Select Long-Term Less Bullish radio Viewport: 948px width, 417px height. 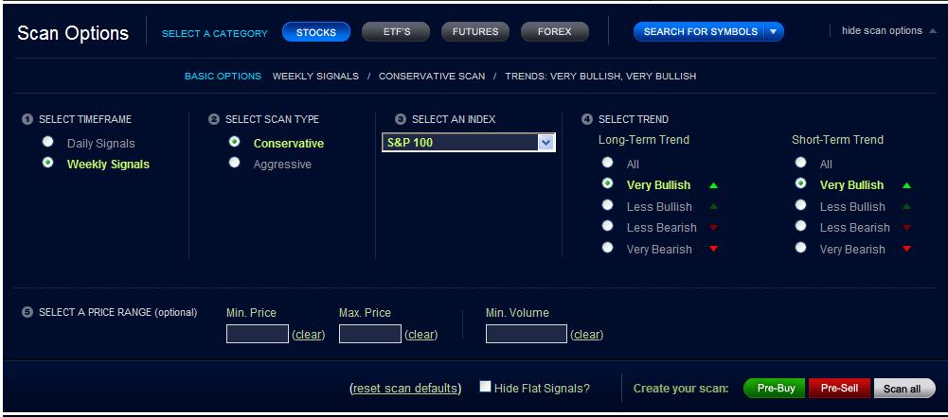(608, 205)
